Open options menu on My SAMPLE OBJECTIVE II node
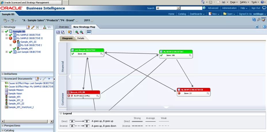The image size is (267, 132). pos(208,93)
